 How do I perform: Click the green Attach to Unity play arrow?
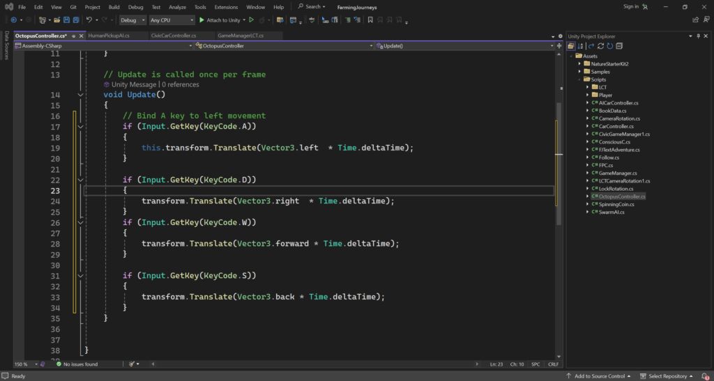pyautogui.click(x=202, y=20)
